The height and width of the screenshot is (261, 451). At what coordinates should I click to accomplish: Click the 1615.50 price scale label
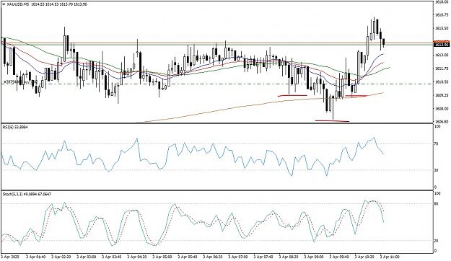tap(441, 28)
